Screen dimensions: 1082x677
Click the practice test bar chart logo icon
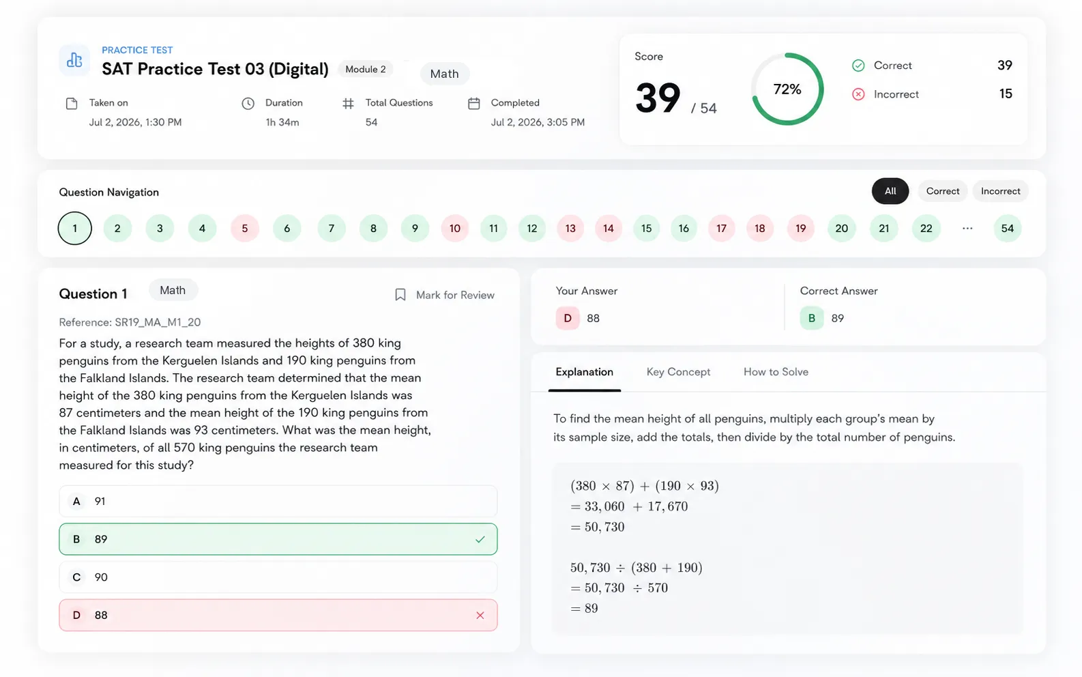click(x=74, y=61)
